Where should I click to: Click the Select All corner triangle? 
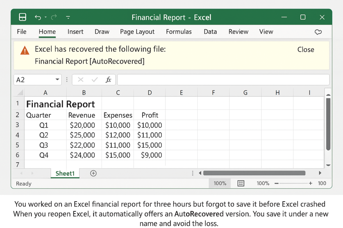pyautogui.click(x=20, y=93)
